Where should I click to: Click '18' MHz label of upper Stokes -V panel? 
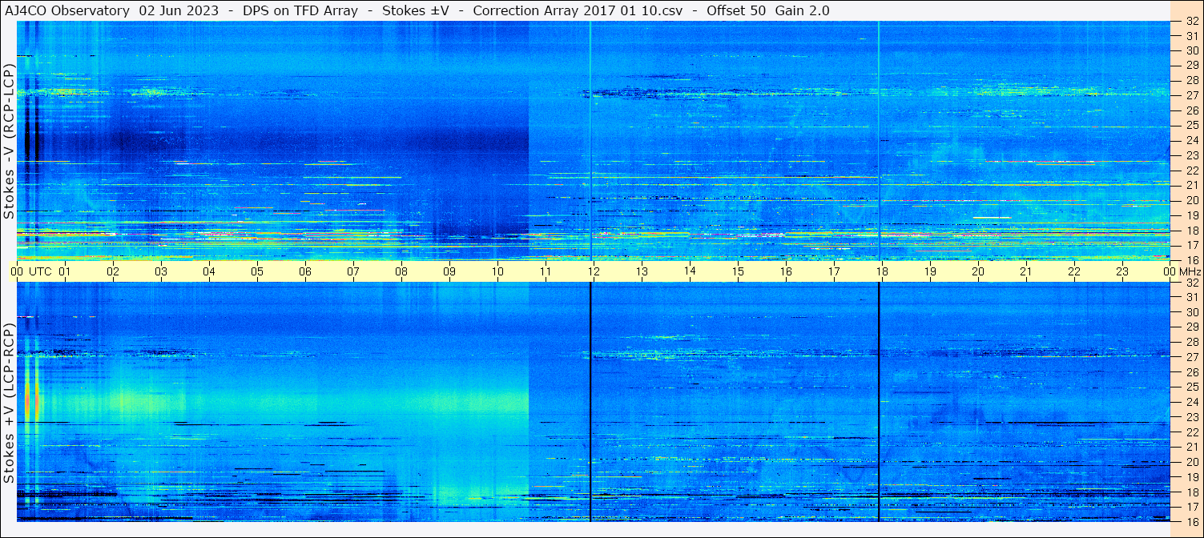click(x=1192, y=230)
